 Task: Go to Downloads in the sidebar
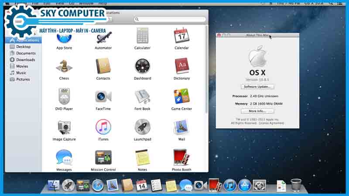point(26,60)
